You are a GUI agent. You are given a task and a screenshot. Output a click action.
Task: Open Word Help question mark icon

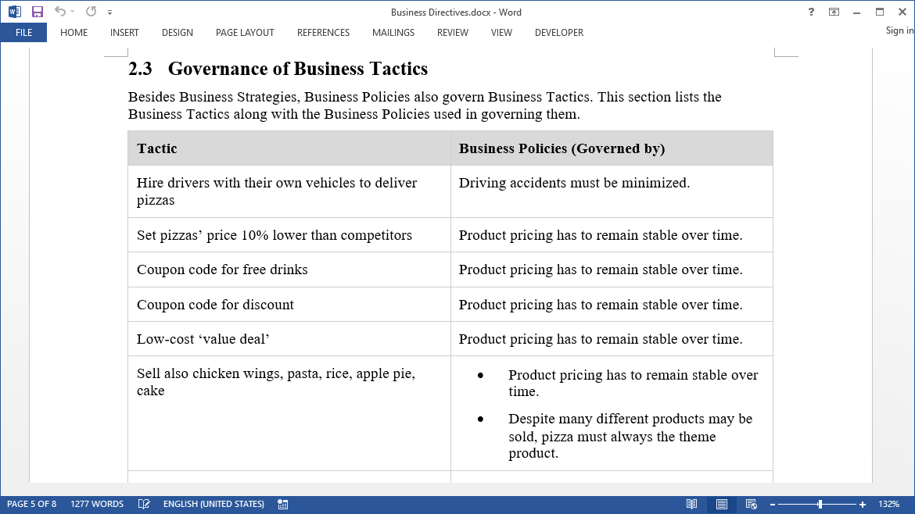[x=811, y=12]
